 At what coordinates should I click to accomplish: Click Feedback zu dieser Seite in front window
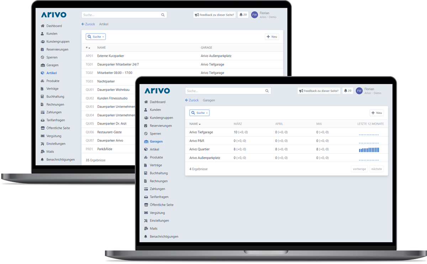319,91
